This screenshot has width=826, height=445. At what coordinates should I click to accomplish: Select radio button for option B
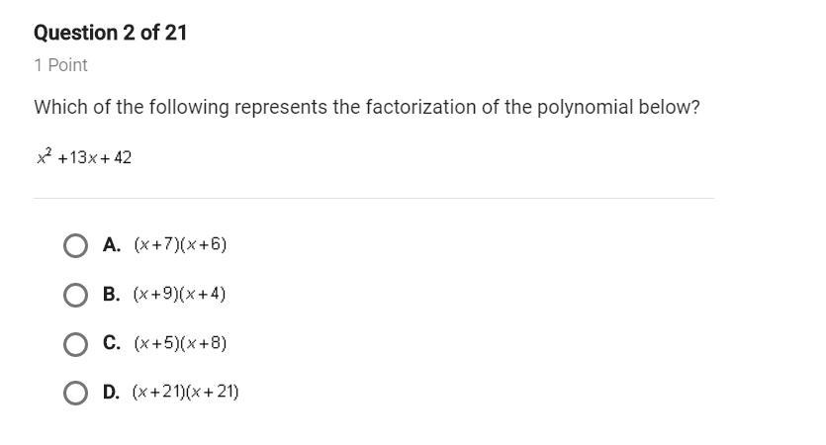(75, 295)
